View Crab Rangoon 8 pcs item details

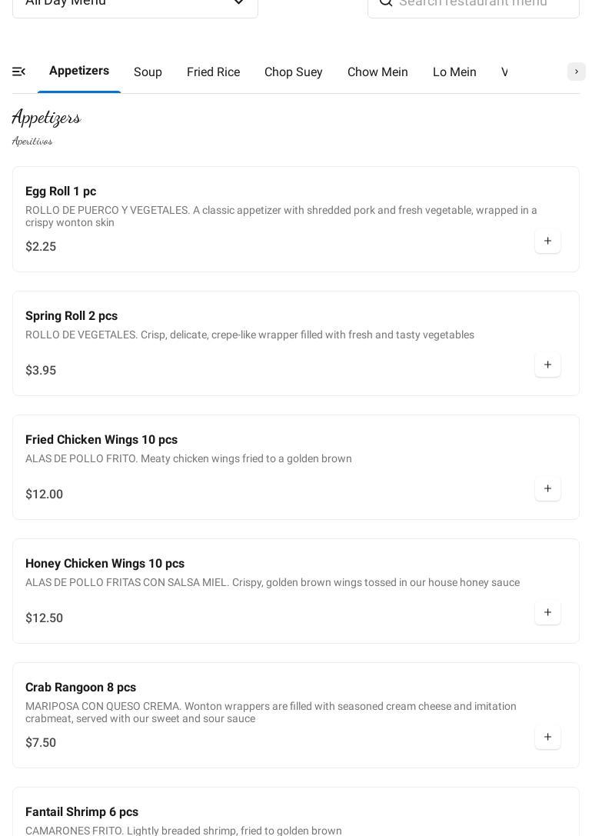pyautogui.click(x=81, y=688)
